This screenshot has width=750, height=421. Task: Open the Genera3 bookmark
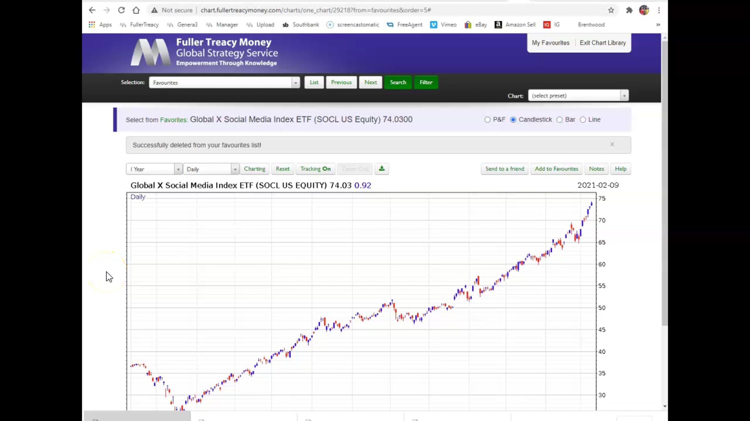point(182,25)
